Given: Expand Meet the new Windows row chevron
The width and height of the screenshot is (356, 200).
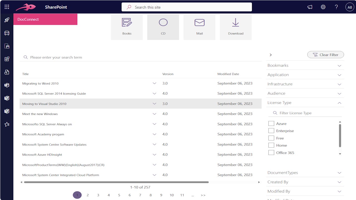Looking at the screenshot, I should click(155, 114).
